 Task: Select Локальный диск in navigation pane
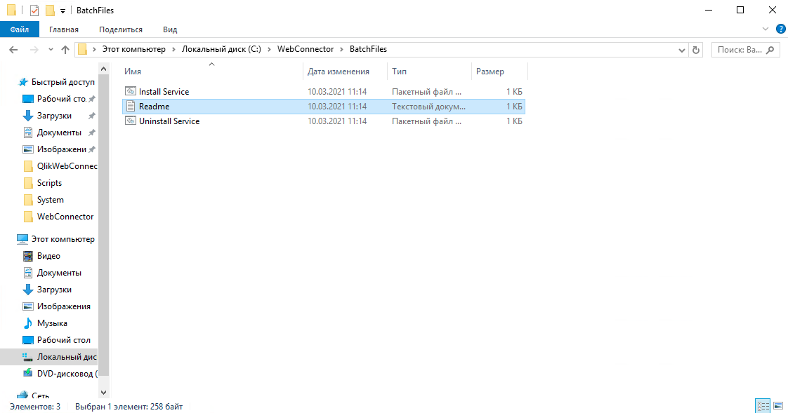(x=48, y=357)
